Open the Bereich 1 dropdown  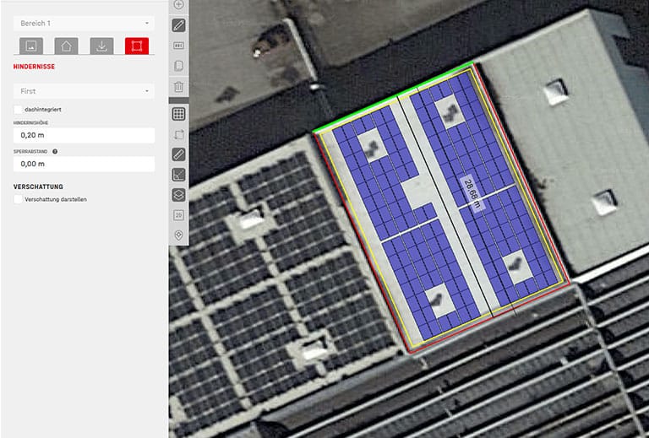click(84, 23)
